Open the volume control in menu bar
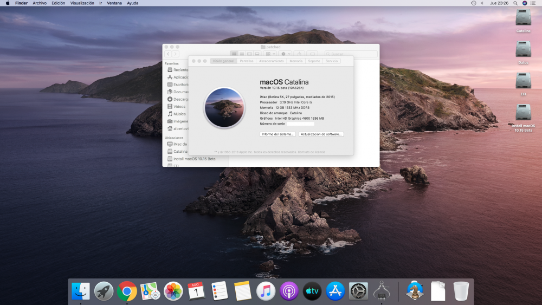This screenshot has height=305, width=542. [482, 3]
